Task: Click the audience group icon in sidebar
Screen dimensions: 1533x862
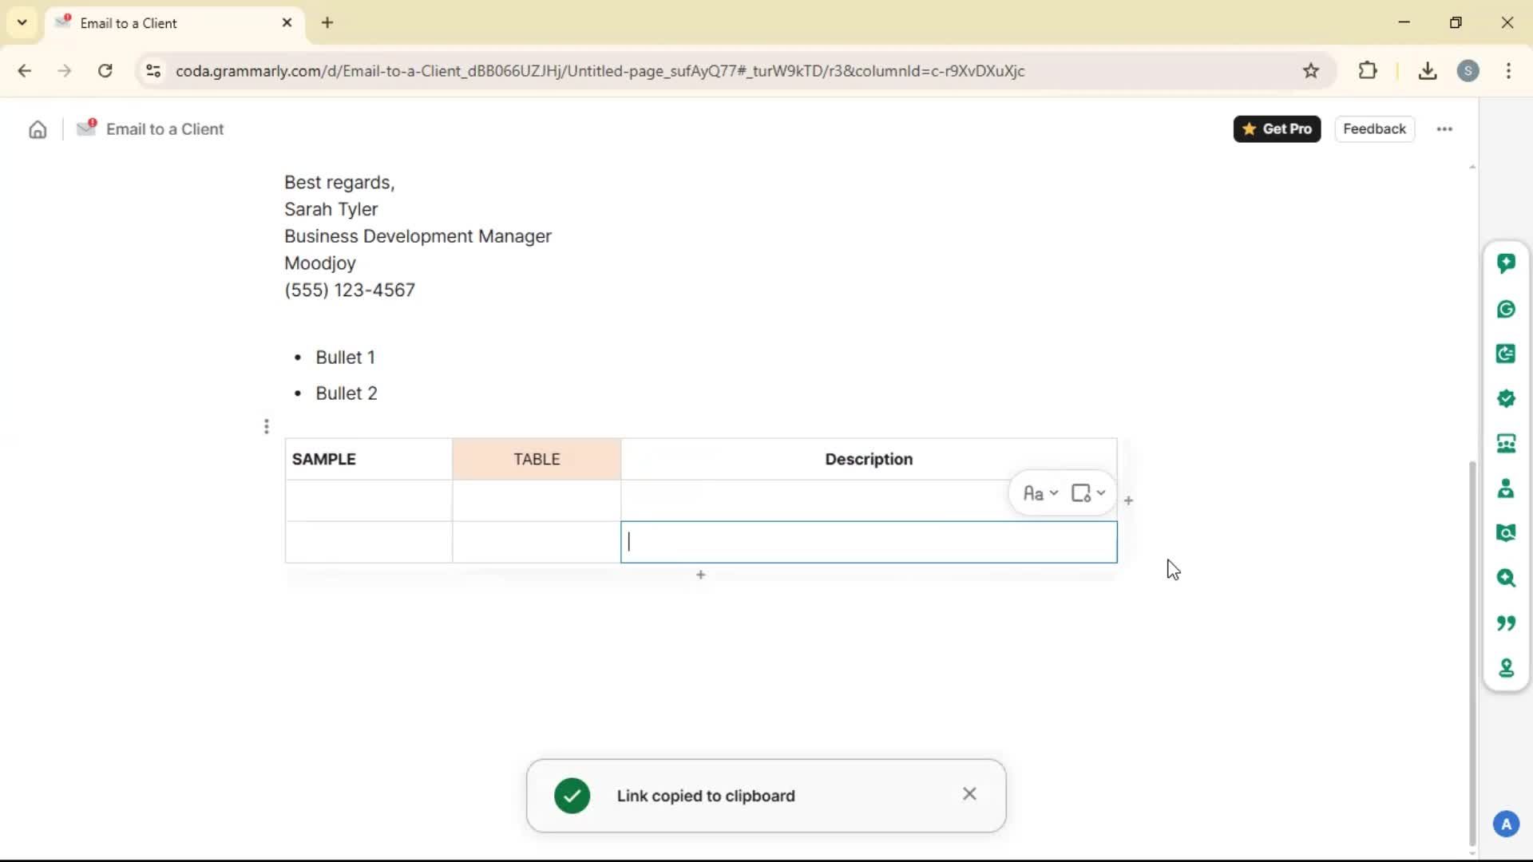Action: coord(1506,444)
